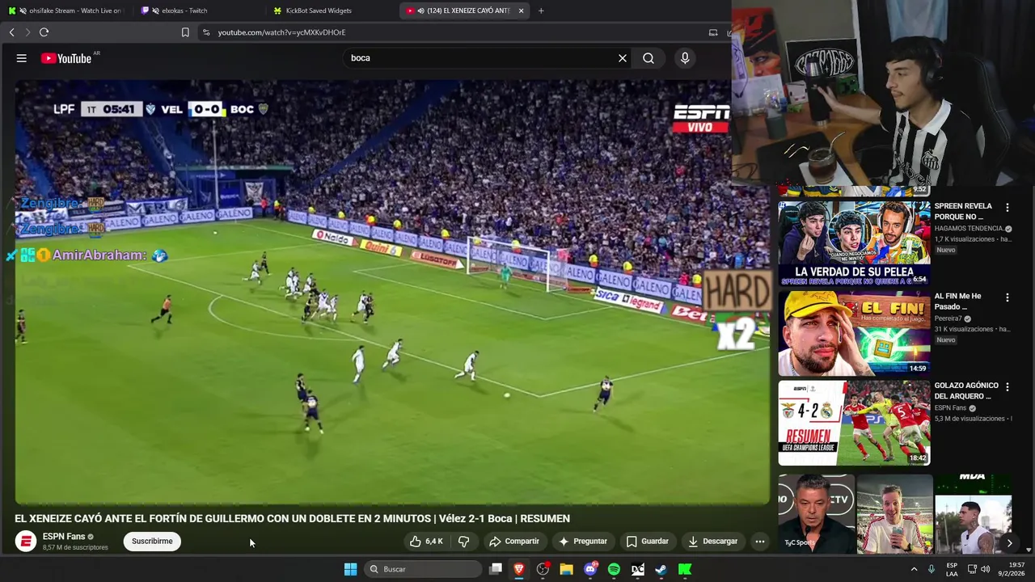Open options menu for SPREEN REVELA video
Viewport: 1035px width, 582px height.
pyautogui.click(x=1007, y=208)
